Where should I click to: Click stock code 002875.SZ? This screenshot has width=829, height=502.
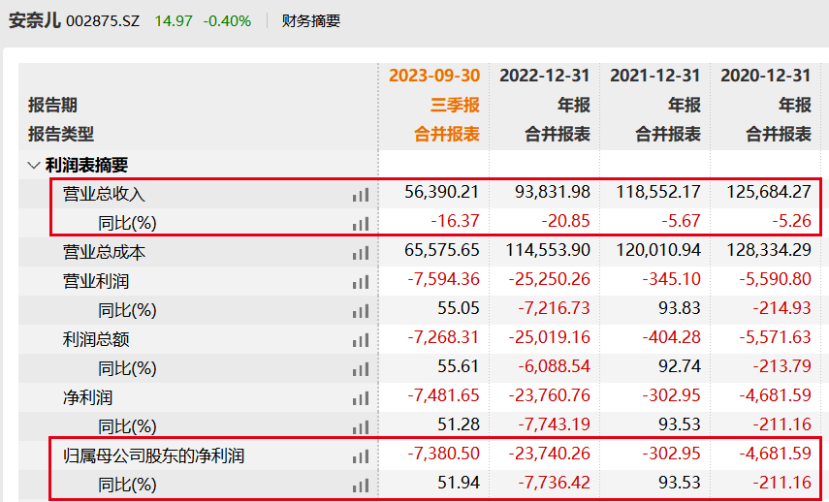pyautogui.click(x=103, y=21)
